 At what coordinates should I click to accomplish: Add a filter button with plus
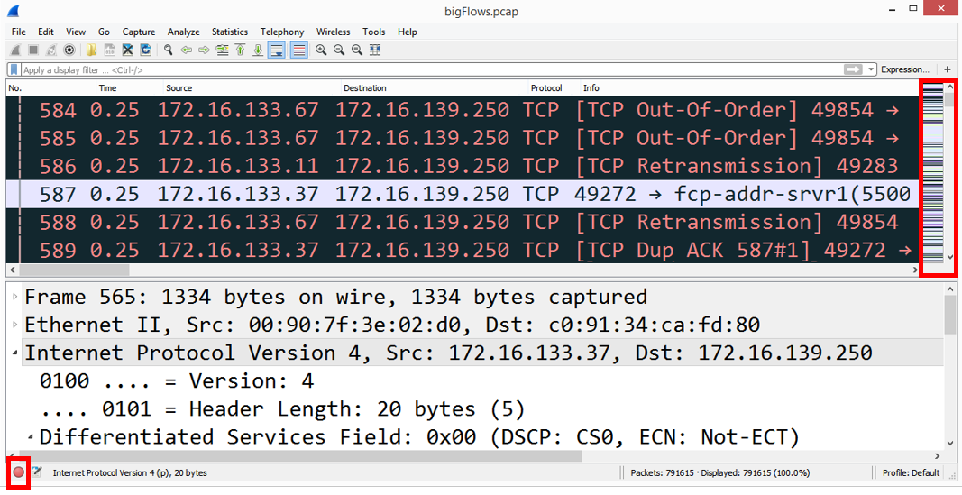point(948,69)
